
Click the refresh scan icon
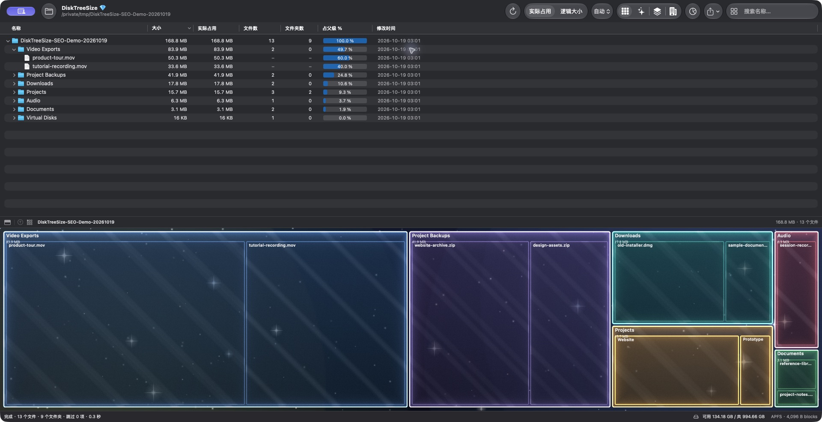coord(512,11)
